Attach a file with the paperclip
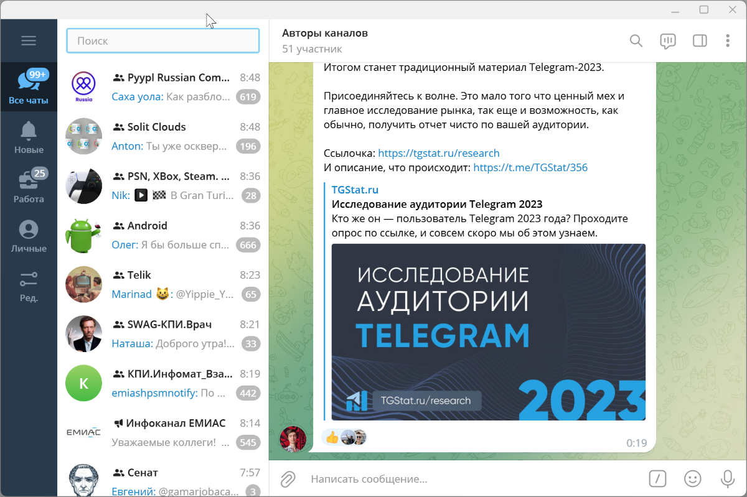The image size is (747, 497). (287, 479)
